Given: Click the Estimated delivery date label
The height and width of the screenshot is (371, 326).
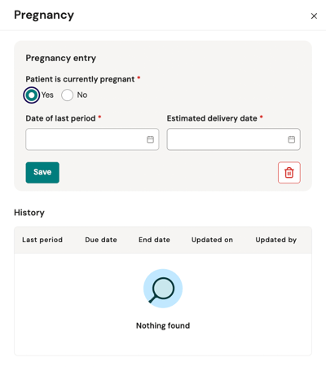Looking at the screenshot, I should click(212, 118).
